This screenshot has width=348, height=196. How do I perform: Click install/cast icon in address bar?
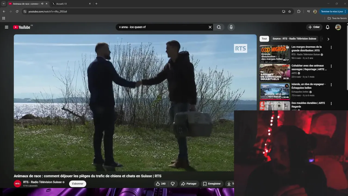click(x=284, y=11)
